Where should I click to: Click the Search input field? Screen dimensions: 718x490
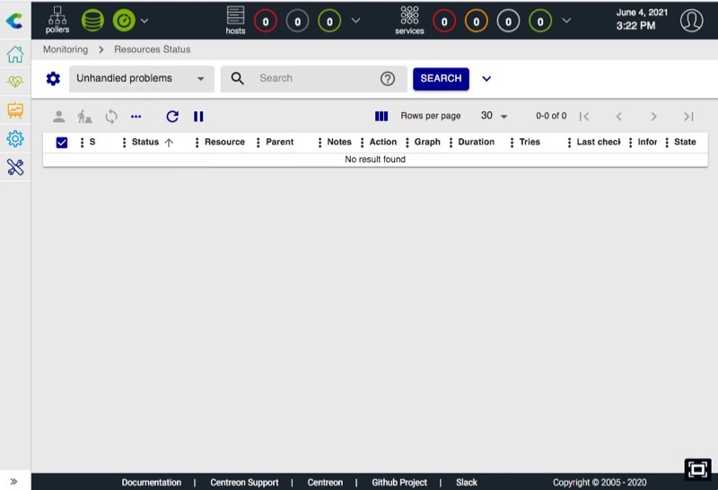tap(314, 79)
